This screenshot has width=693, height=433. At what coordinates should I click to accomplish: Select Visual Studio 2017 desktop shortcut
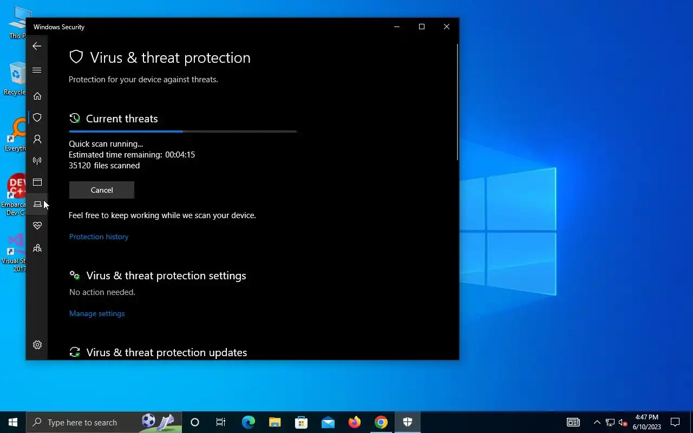tap(14, 252)
